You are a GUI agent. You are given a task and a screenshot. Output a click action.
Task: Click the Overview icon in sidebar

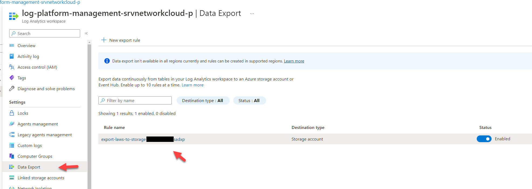click(x=12, y=45)
